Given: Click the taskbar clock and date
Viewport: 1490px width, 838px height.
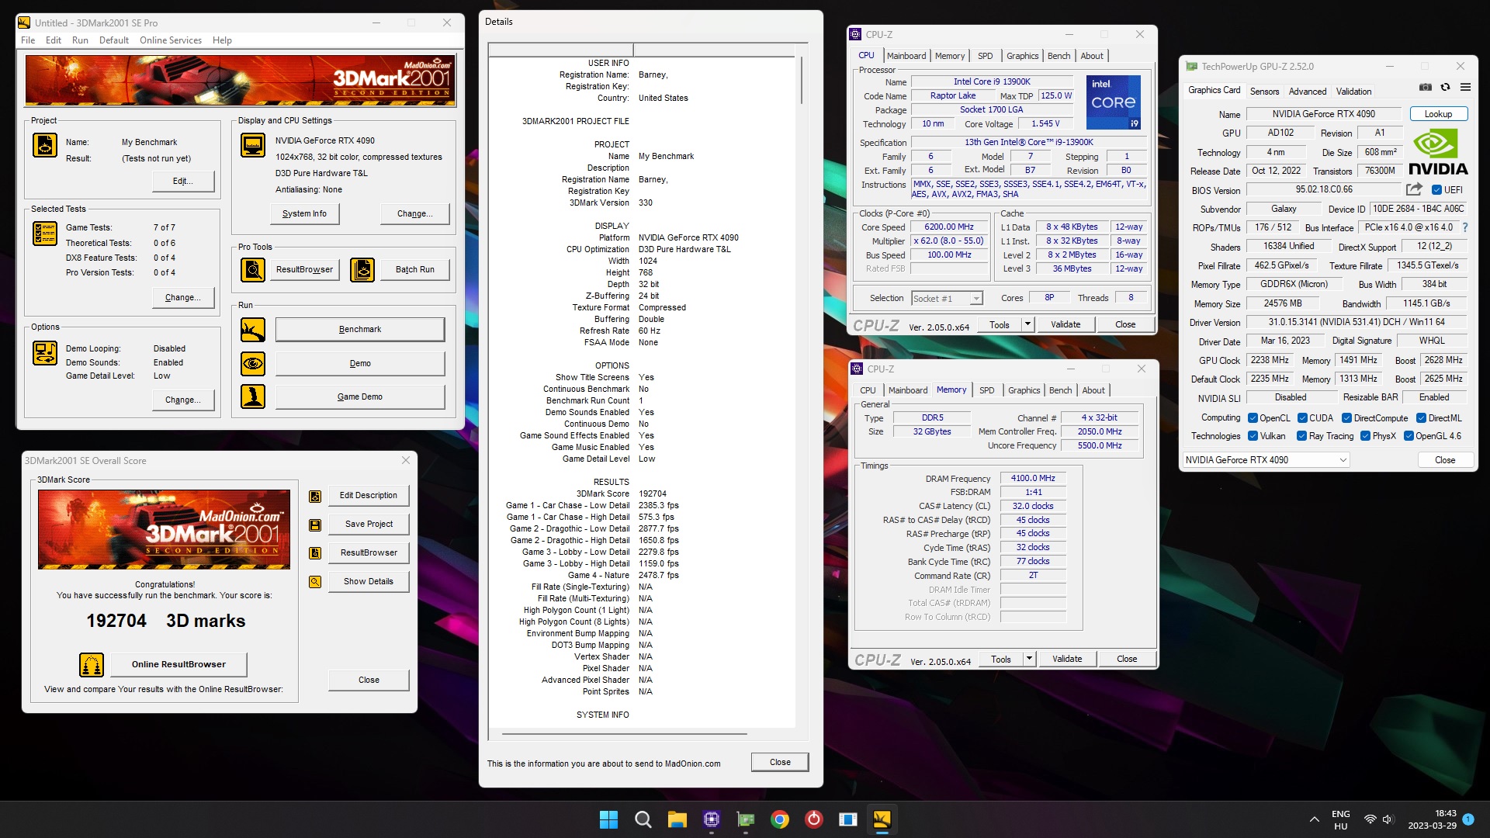Looking at the screenshot, I should (1432, 819).
